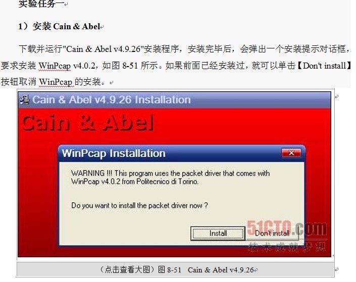356x282 pixels.
Task: Click the 51CTO.com watermark logo
Action: click(x=287, y=228)
